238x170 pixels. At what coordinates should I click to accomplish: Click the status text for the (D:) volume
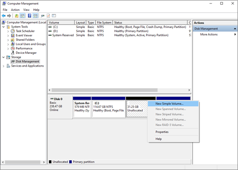(131, 31)
